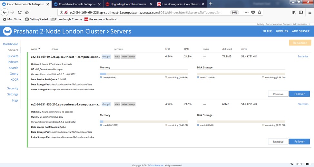This screenshot has height=167, width=314.
Task: Bookmark this page with the star icon
Action: (x=260, y=12)
